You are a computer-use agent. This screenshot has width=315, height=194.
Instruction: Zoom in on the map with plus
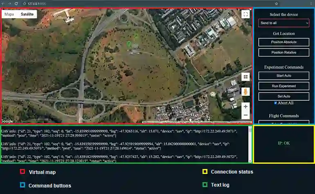click(245, 106)
